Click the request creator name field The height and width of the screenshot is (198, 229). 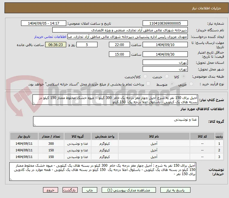(x=127, y=37)
